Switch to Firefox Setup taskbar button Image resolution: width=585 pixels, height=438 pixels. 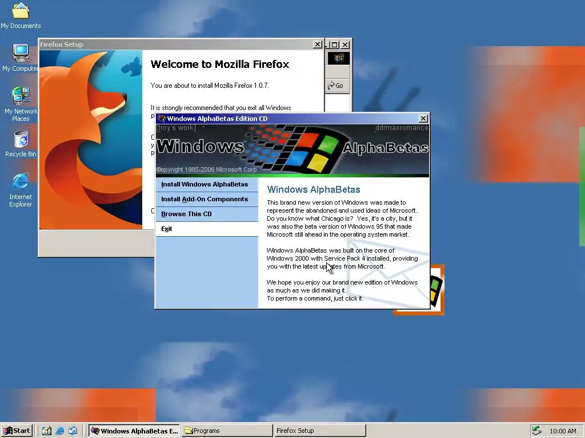point(320,431)
